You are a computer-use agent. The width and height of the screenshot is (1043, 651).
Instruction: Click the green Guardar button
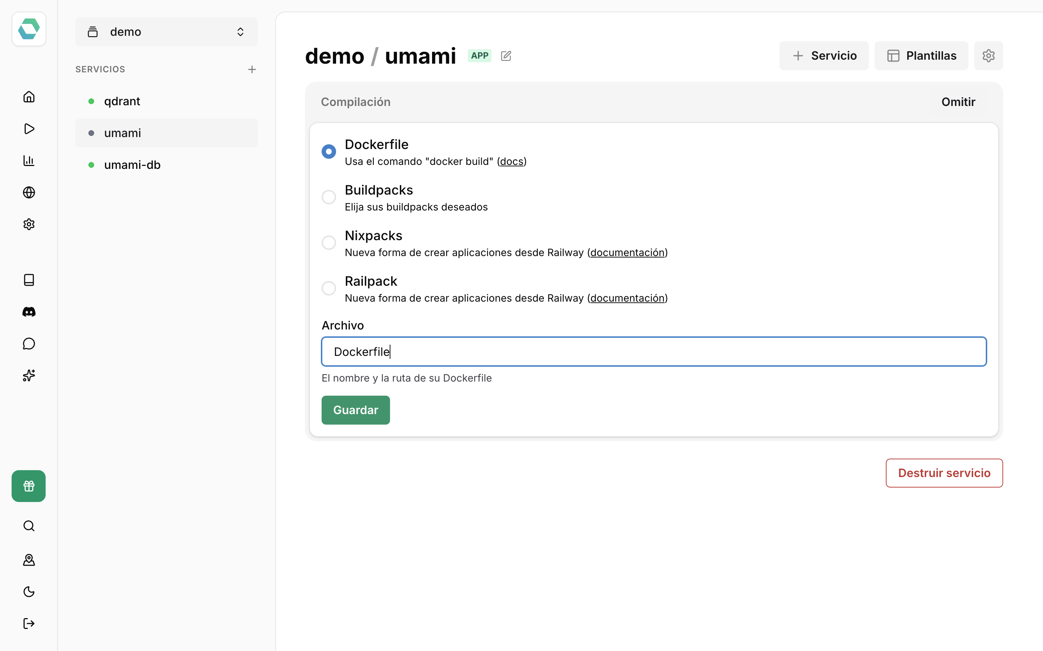[x=356, y=410]
